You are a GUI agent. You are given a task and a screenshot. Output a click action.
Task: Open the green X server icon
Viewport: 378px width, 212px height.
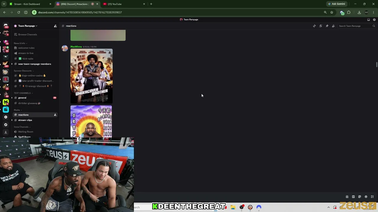6,102
